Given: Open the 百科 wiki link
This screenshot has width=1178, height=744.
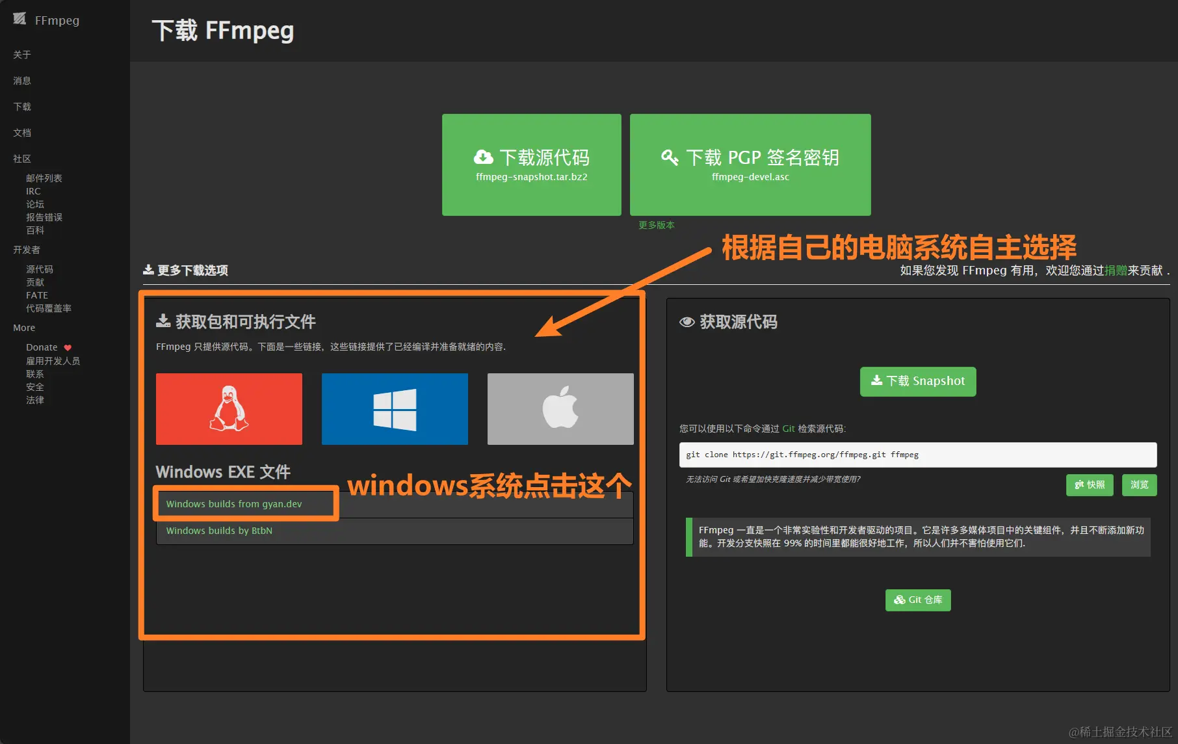Looking at the screenshot, I should click(35, 230).
